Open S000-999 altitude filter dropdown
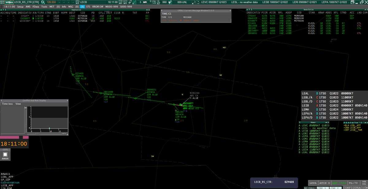 pyautogui.click(x=126, y=6)
